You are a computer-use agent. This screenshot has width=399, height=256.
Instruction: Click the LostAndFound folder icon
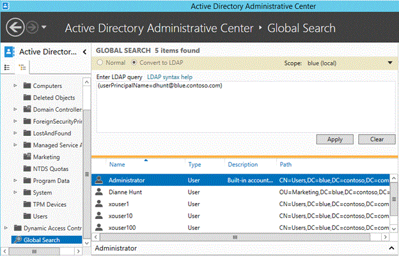click(x=27, y=133)
